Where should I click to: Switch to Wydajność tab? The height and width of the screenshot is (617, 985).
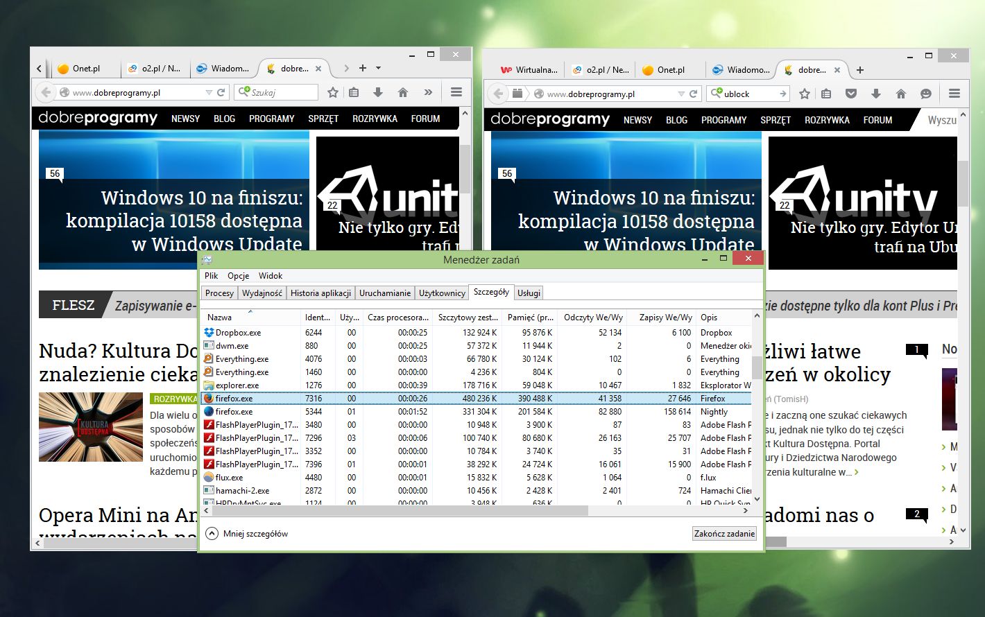point(262,293)
